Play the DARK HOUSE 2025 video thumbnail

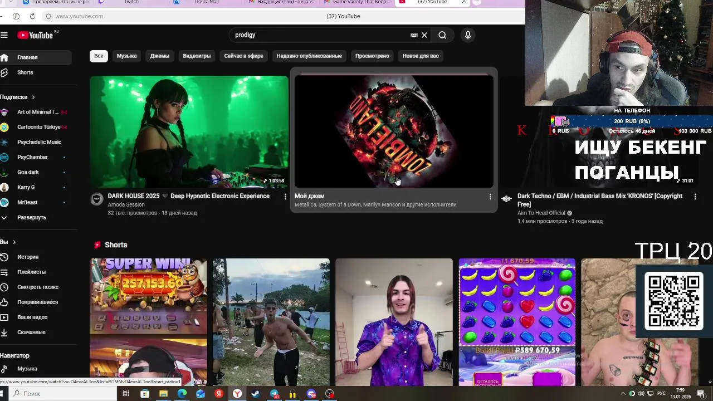click(189, 131)
